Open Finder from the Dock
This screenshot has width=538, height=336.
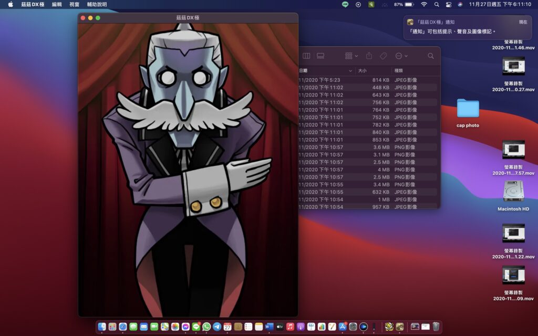coord(102,327)
